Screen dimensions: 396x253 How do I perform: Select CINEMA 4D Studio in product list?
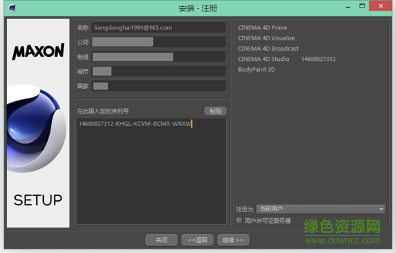pyautogui.click(x=264, y=59)
